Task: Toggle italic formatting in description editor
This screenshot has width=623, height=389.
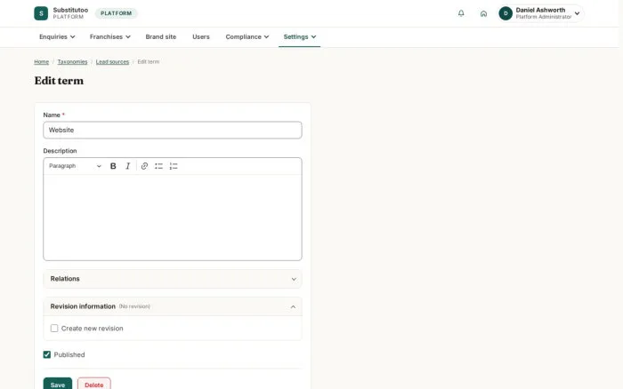Action: [127, 166]
